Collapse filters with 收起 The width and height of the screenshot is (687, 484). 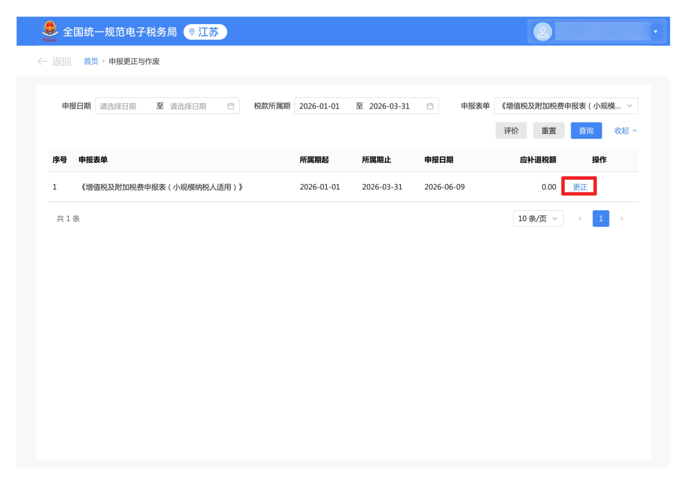click(625, 130)
